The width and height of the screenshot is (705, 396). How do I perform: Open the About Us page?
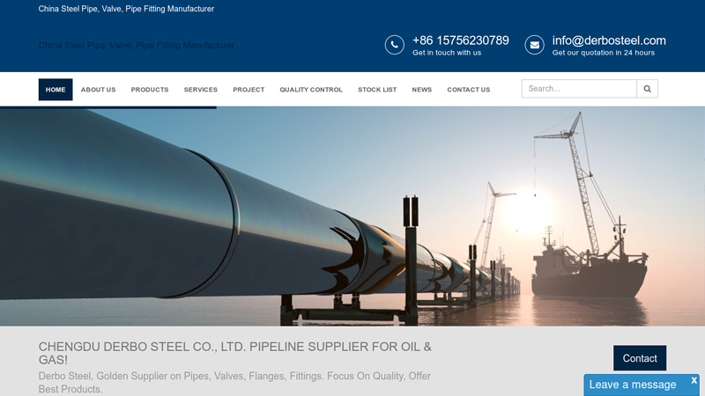98,90
